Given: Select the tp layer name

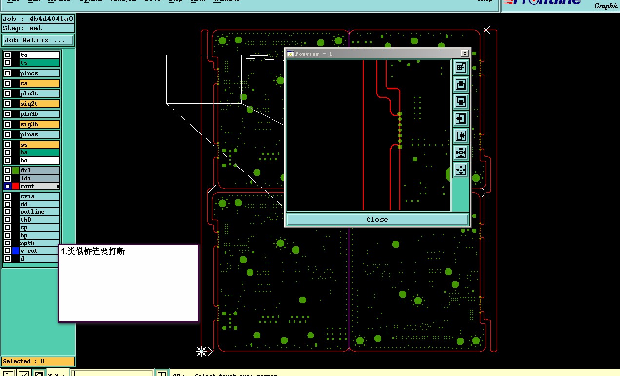Looking at the screenshot, I should pyautogui.click(x=40, y=227).
